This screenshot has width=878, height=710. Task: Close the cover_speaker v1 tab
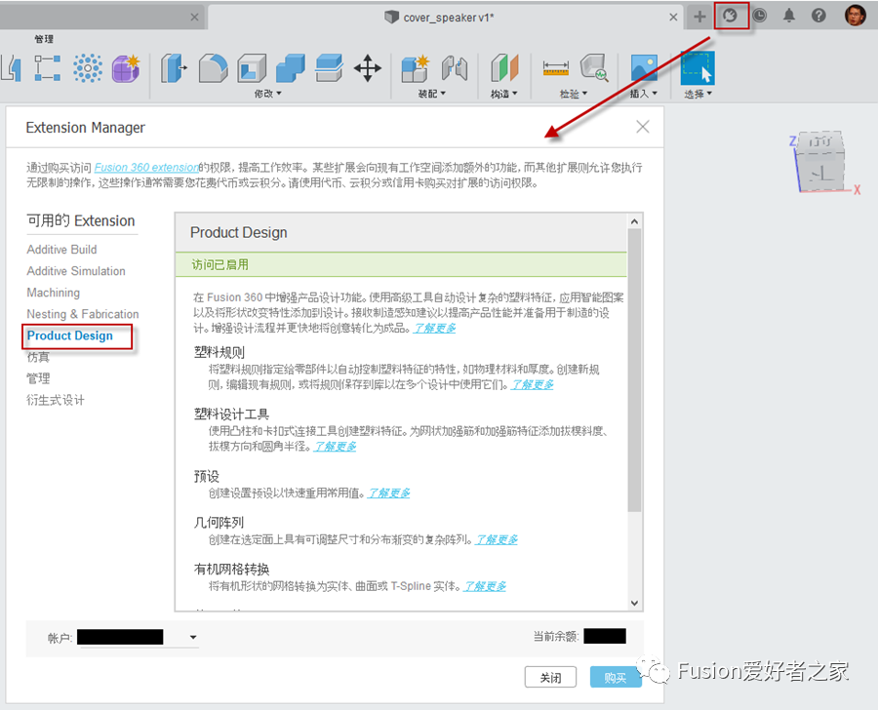point(673,18)
